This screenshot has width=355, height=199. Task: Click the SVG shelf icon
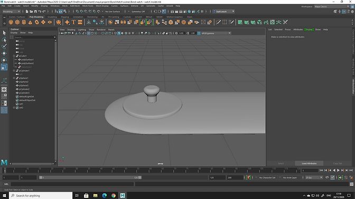point(80,22)
